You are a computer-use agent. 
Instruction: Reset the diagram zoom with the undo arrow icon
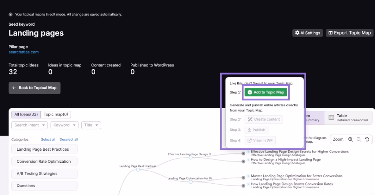click(367, 139)
